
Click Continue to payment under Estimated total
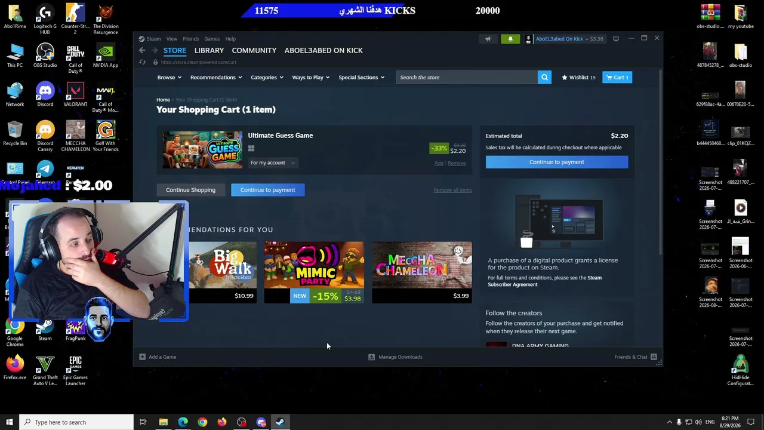pos(556,162)
